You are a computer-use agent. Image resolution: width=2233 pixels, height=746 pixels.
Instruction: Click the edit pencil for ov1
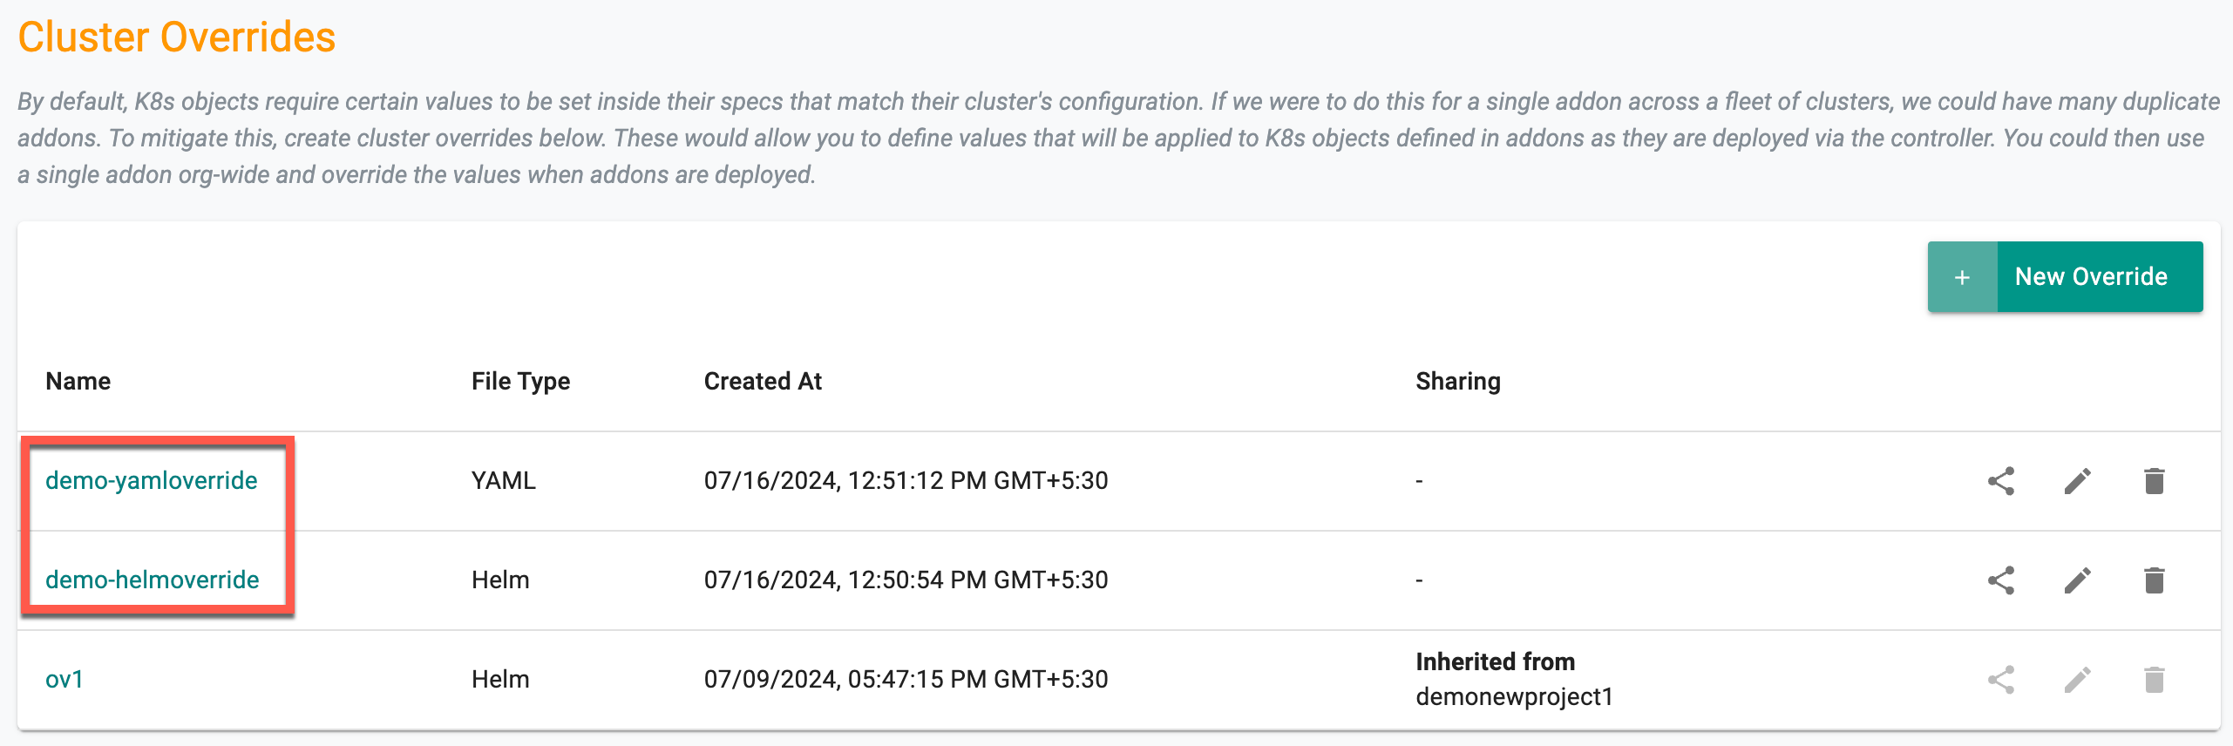click(2078, 680)
